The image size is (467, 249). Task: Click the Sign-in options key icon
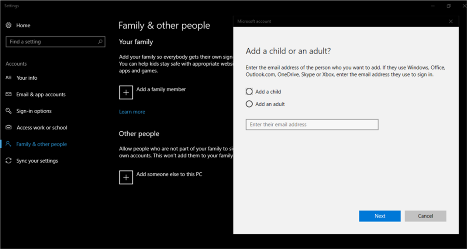click(x=9, y=111)
